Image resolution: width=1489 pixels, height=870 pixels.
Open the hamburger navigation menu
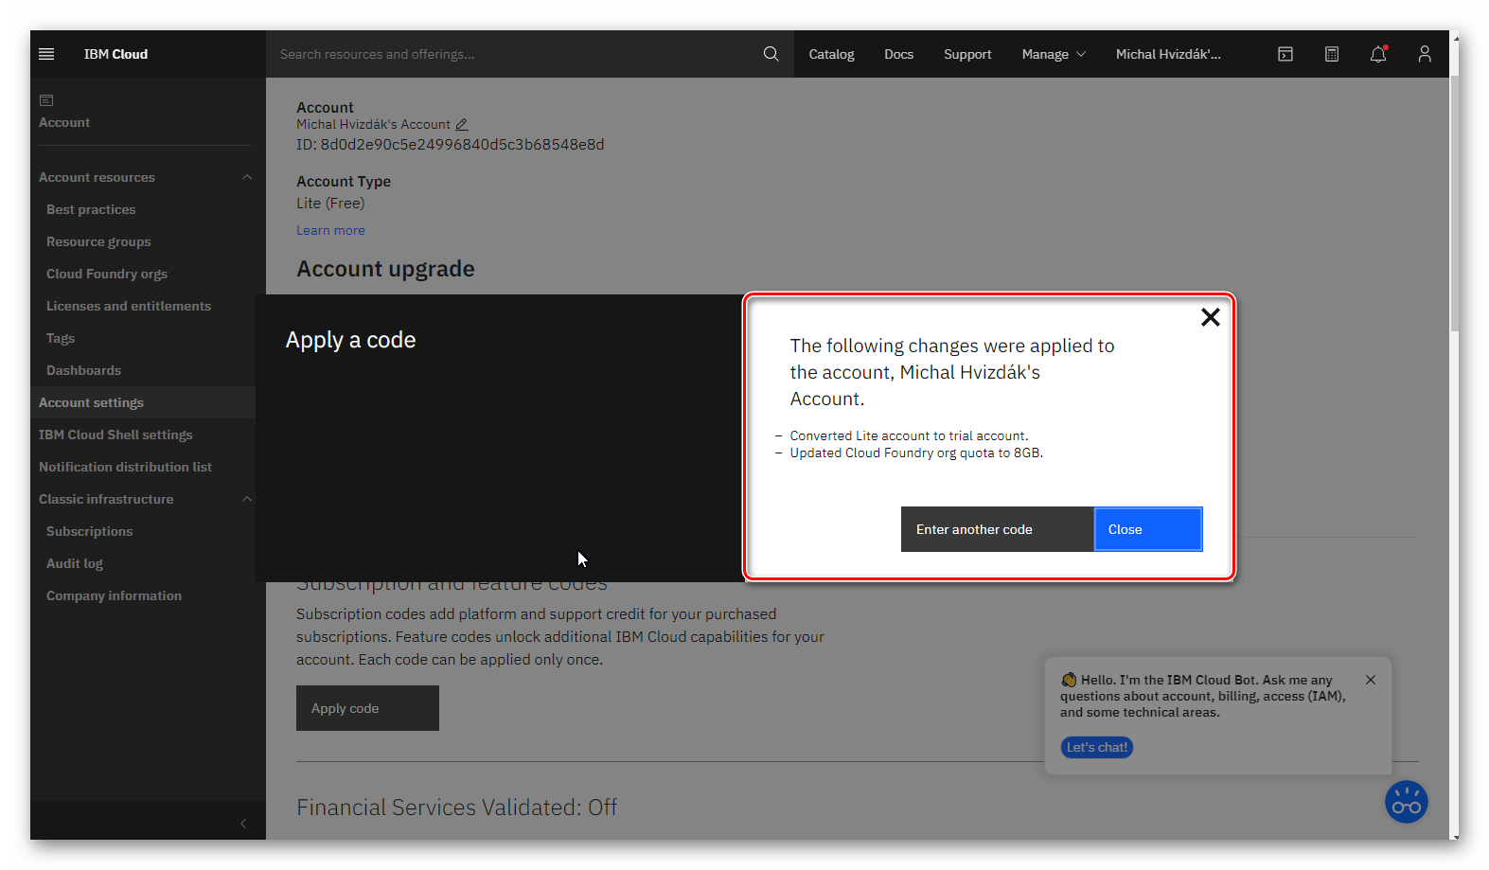(x=46, y=54)
